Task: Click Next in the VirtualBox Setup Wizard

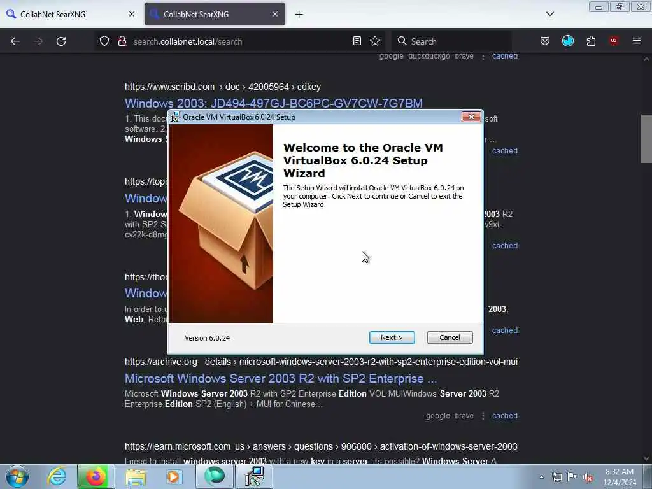Action: click(x=392, y=337)
